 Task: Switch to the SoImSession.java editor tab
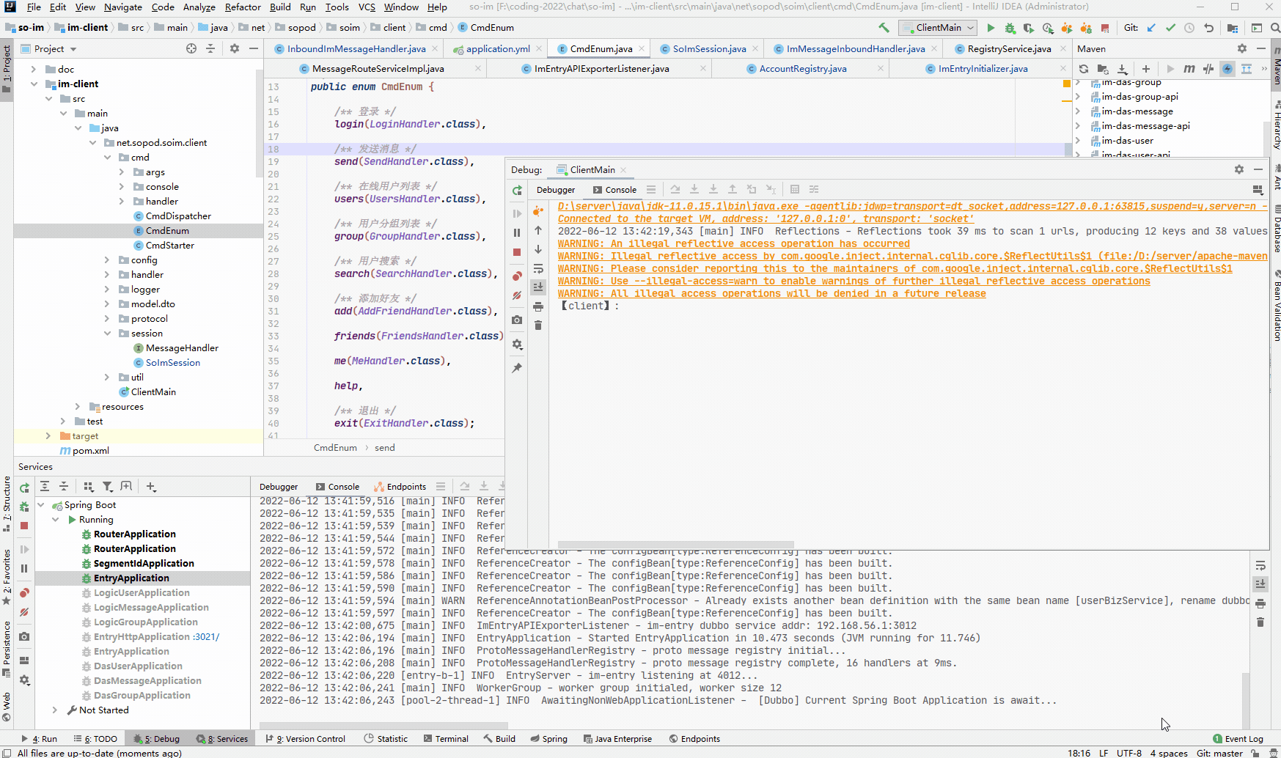(709, 49)
